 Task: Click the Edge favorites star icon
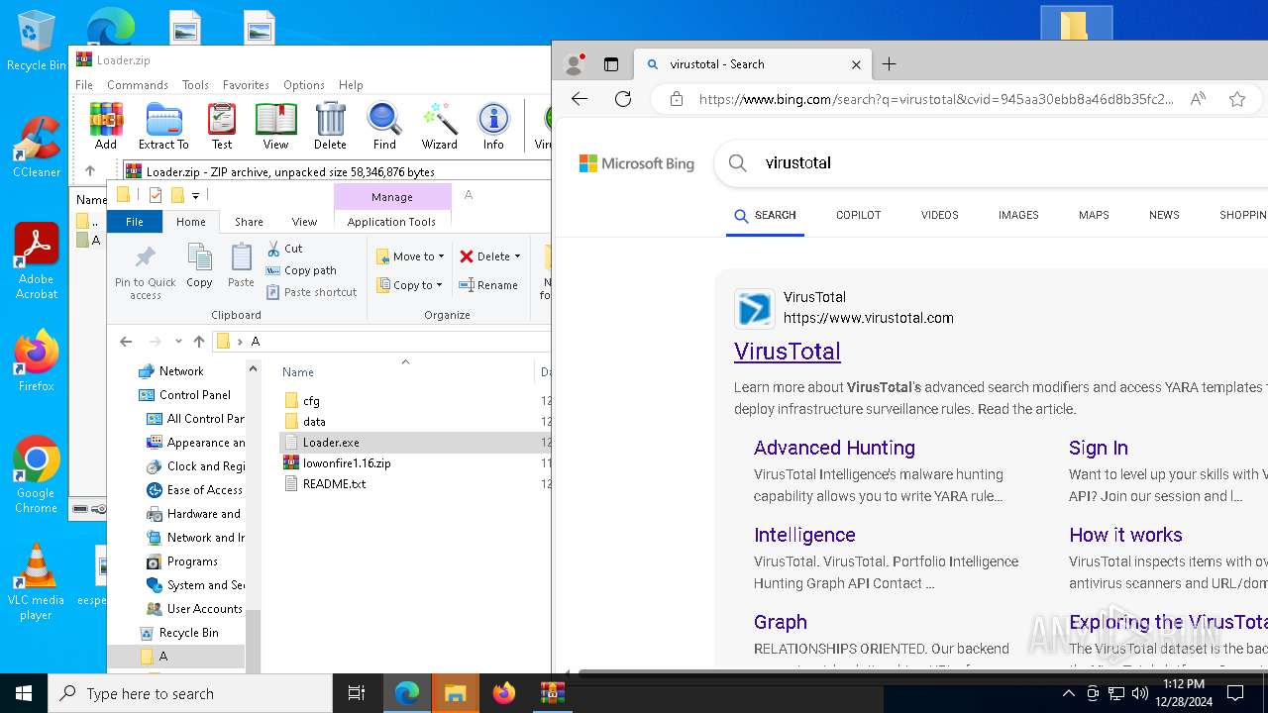pos(1237,99)
